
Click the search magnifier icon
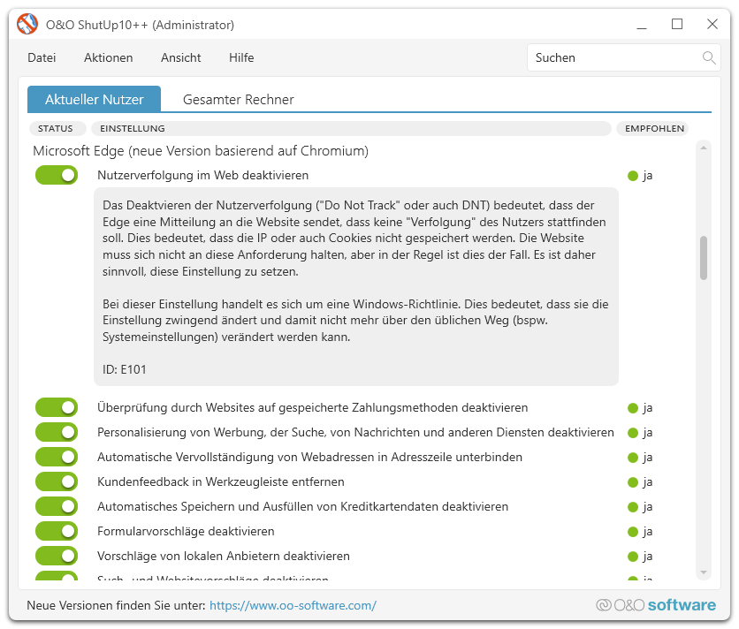[709, 57]
